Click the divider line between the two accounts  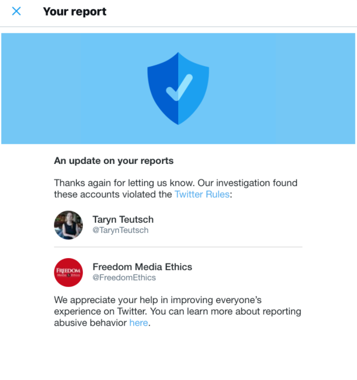pyautogui.click(x=178, y=247)
